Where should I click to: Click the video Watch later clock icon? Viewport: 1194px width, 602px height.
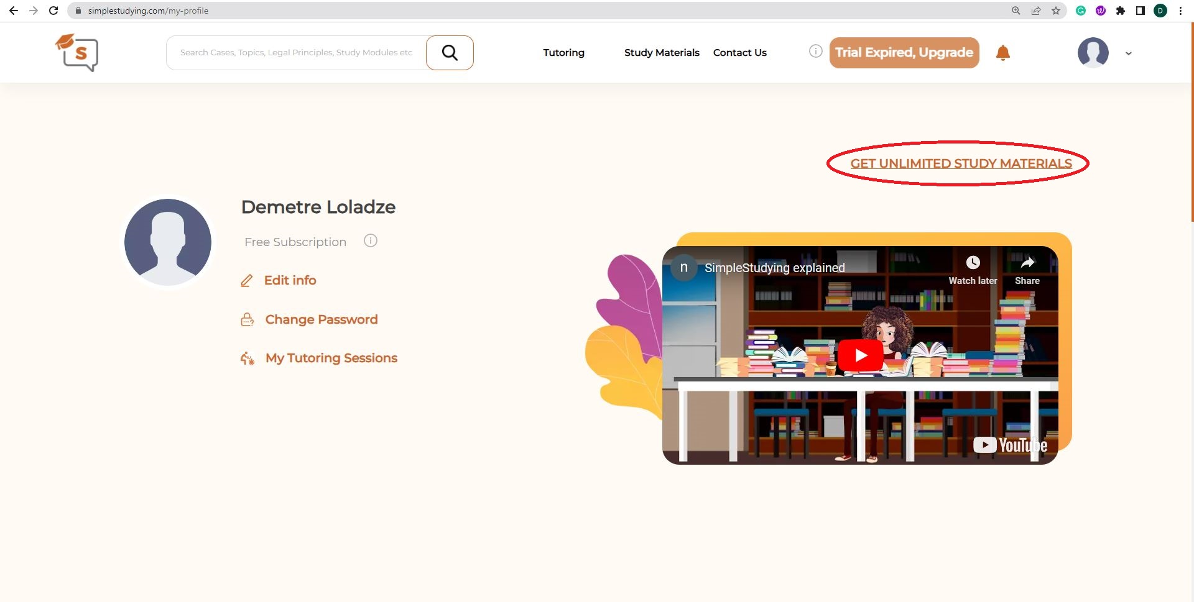coord(973,263)
